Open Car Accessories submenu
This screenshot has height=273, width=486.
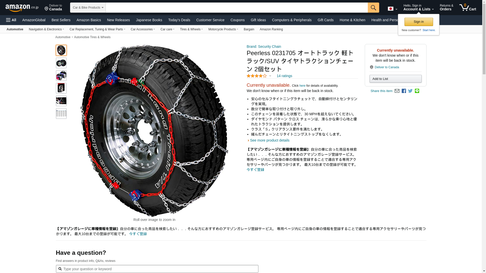[143, 29]
